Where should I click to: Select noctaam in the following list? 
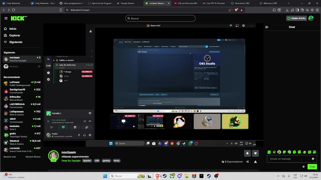[x=22, y=59]
